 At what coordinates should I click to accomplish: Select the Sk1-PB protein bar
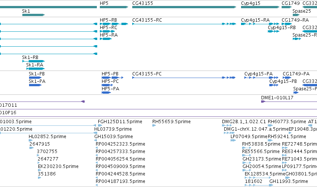point(35,78)
